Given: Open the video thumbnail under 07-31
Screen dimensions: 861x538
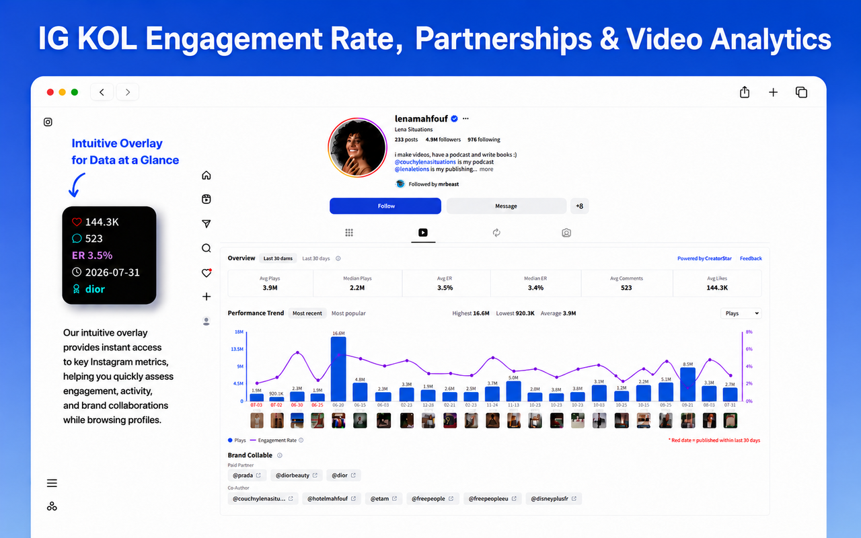Looking at the screenshot, I should tap(730, 420).
